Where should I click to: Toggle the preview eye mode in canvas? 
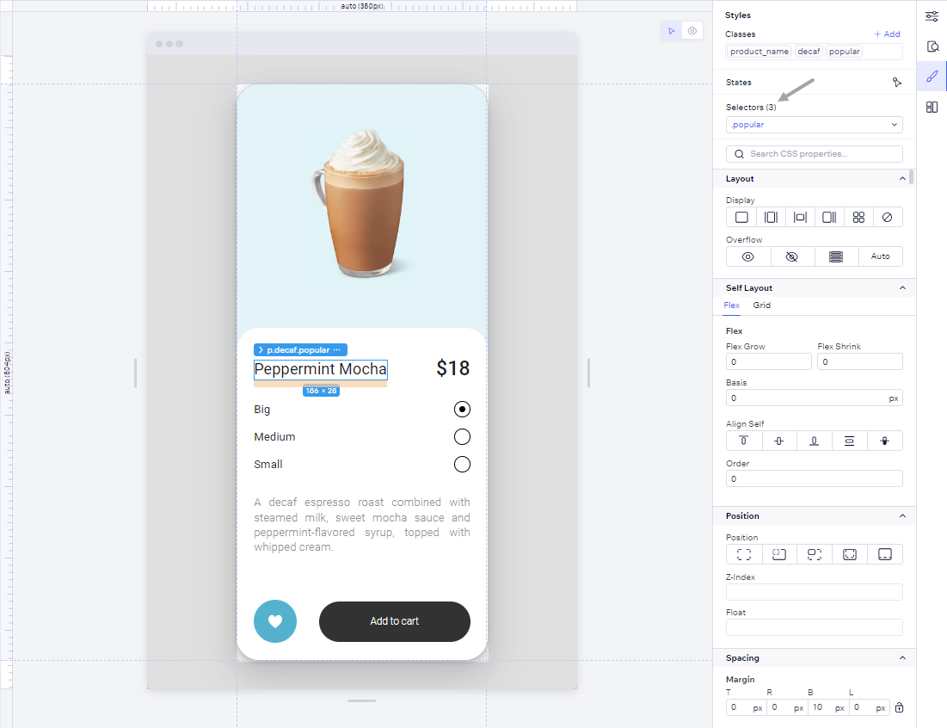pos(692,31)
